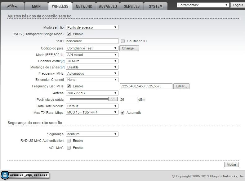The width and height of the screenshot is (245, 181).
Task: Open Channel Width dropdown
Action: (x=92, y=61)
